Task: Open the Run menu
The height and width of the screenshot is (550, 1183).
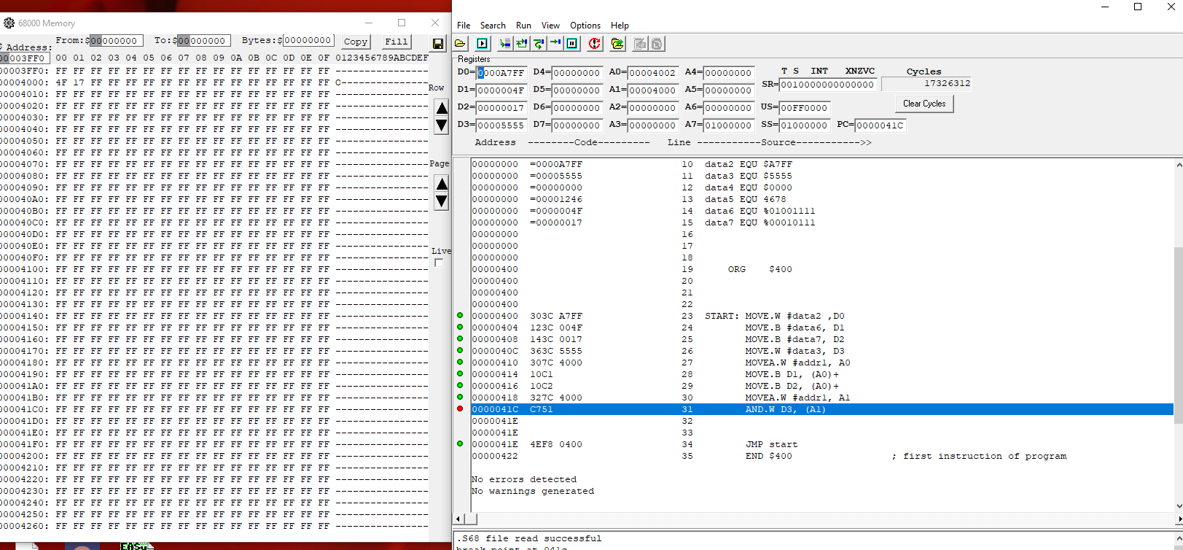Action: (523, 26)
